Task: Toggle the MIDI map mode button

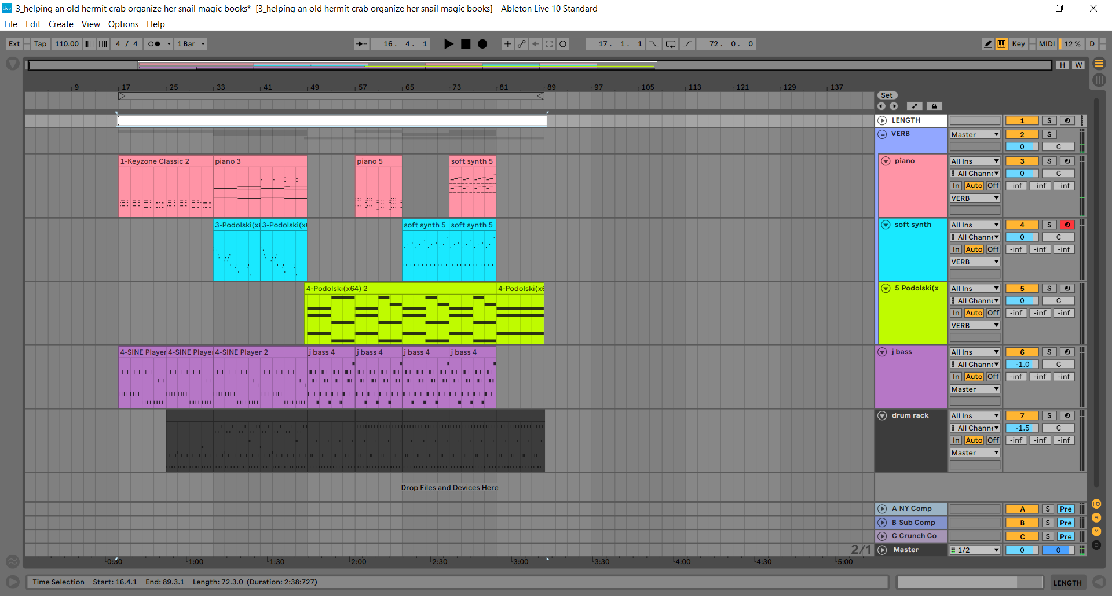Action: point(1047,44)
